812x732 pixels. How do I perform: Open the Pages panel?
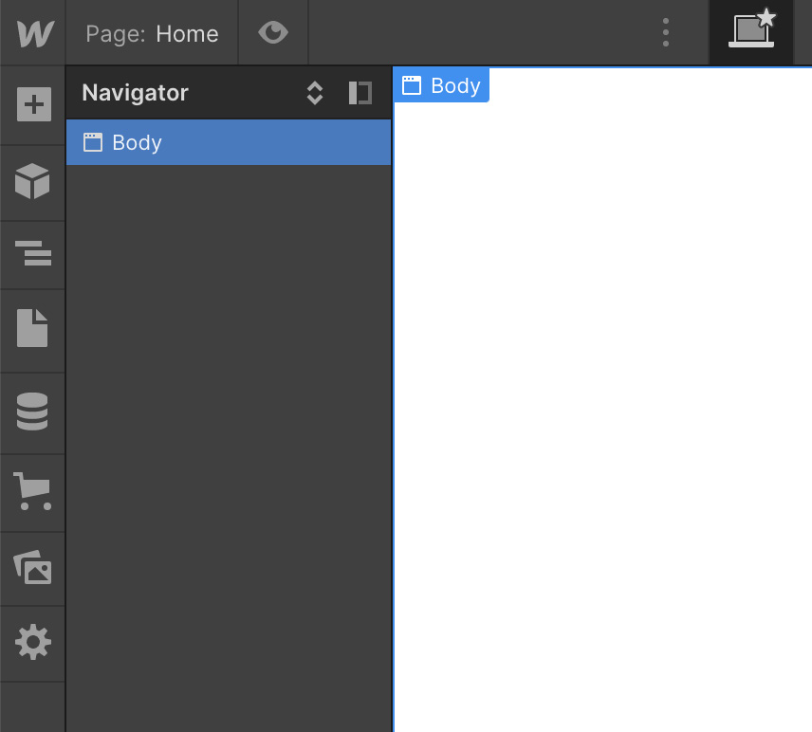[33, 328]
